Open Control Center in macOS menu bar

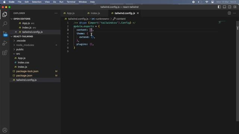click(212, 2)
